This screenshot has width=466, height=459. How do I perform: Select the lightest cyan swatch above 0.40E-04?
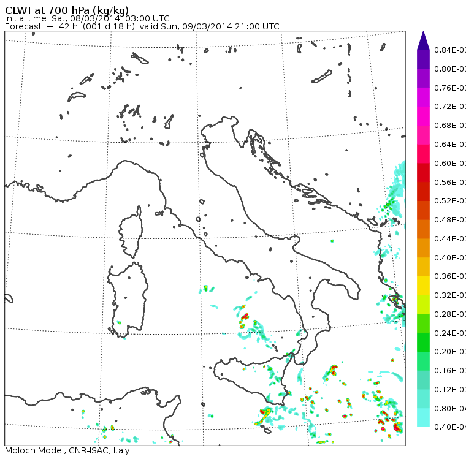[423, 418]
